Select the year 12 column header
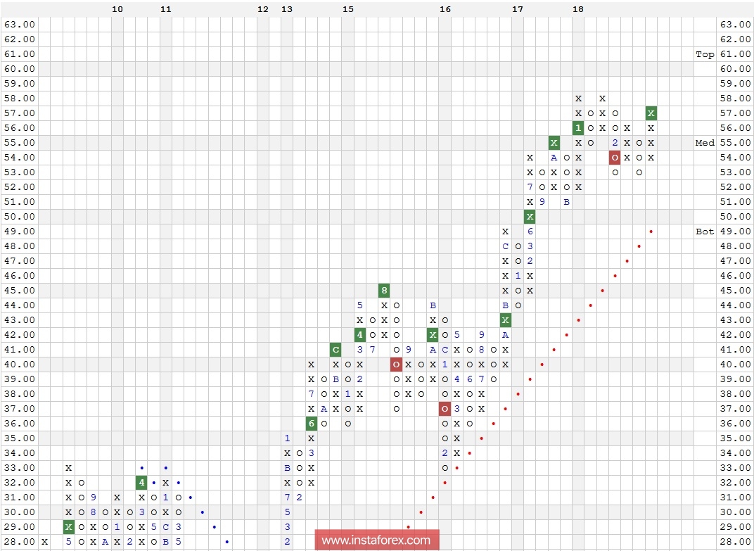This screenshot has height=551, width=754. click(263, 9)
